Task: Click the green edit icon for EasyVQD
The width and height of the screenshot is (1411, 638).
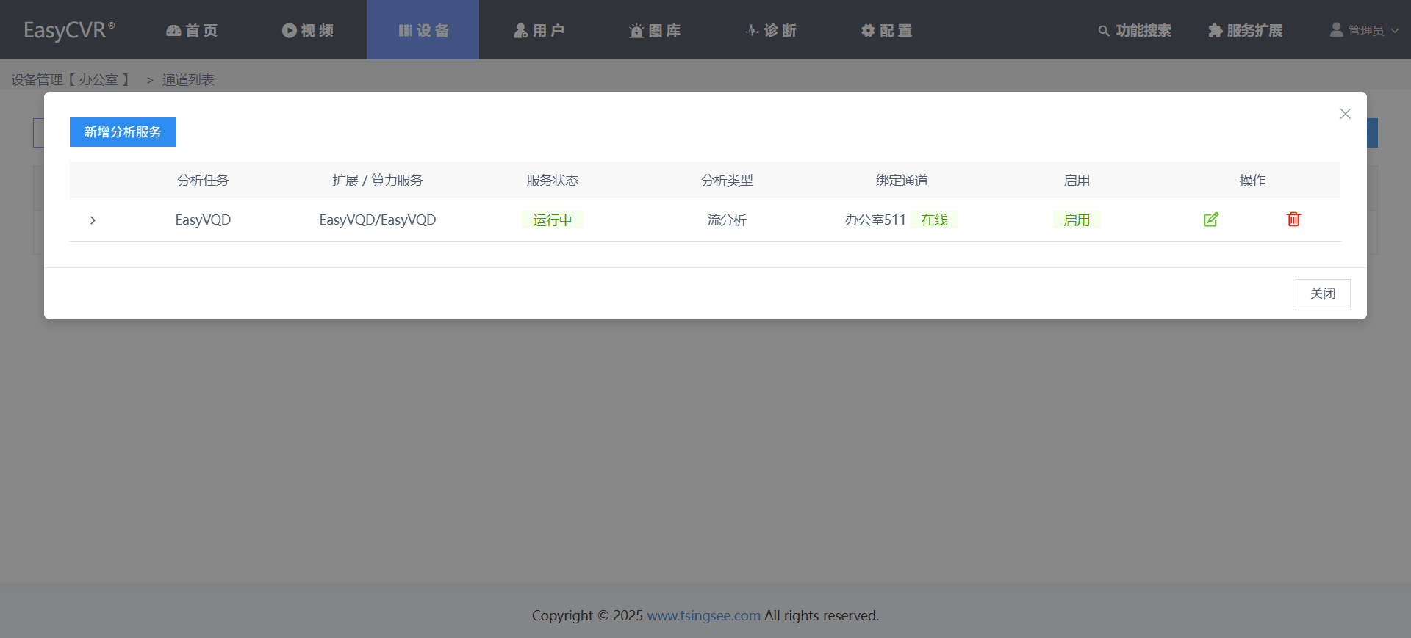Action: tap(1211, 220)
